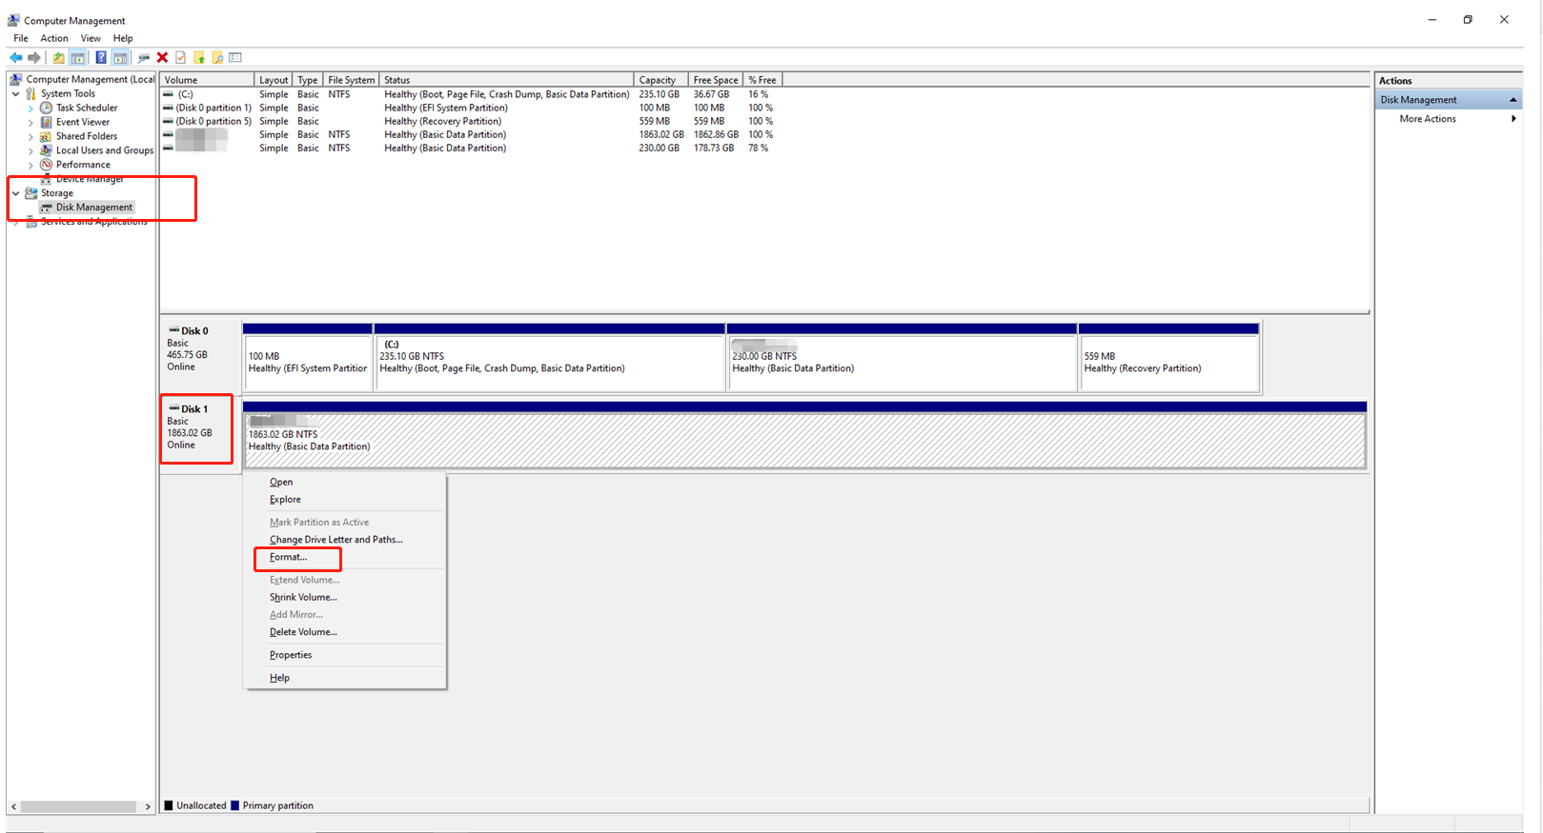1543x833 pixels.
Task: Open Event Viewer in System Tools
Action: point(82,122)
